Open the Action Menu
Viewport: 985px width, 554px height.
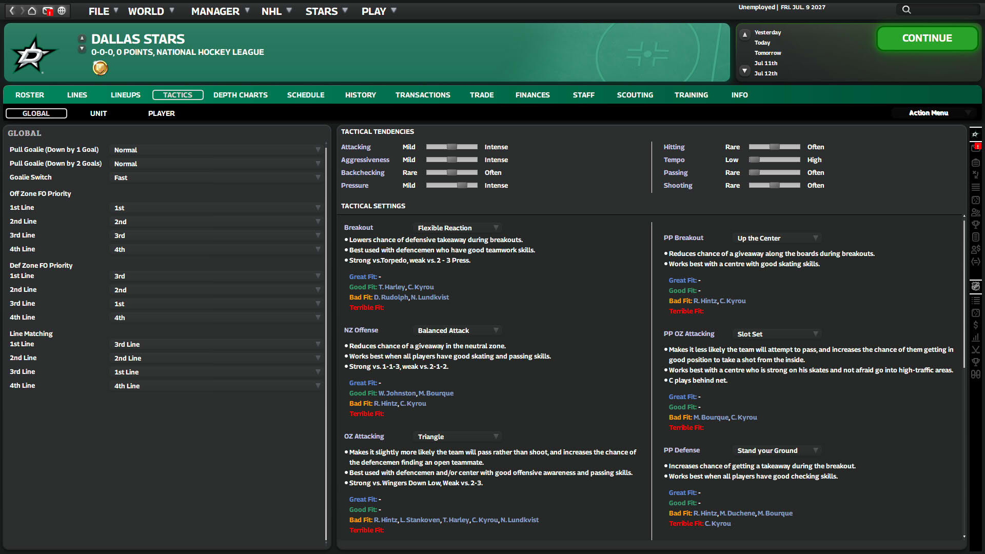933,113
